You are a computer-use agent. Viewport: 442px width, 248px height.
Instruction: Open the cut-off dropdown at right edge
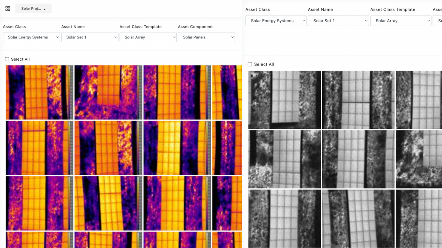(438, 21)
